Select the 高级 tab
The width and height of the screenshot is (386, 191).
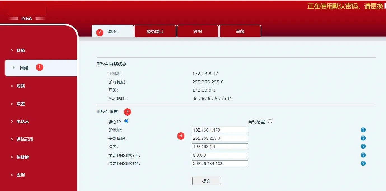[240, 31]
